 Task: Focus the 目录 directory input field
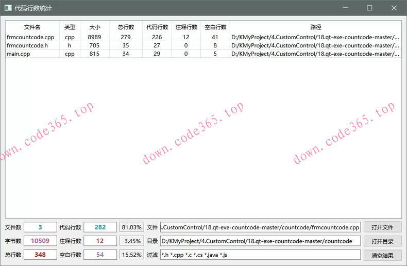(x=260, y=241)
